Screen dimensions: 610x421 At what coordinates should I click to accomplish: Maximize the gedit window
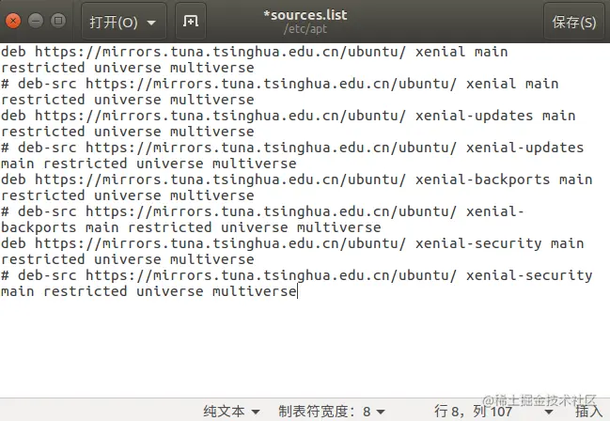(58, 21)
